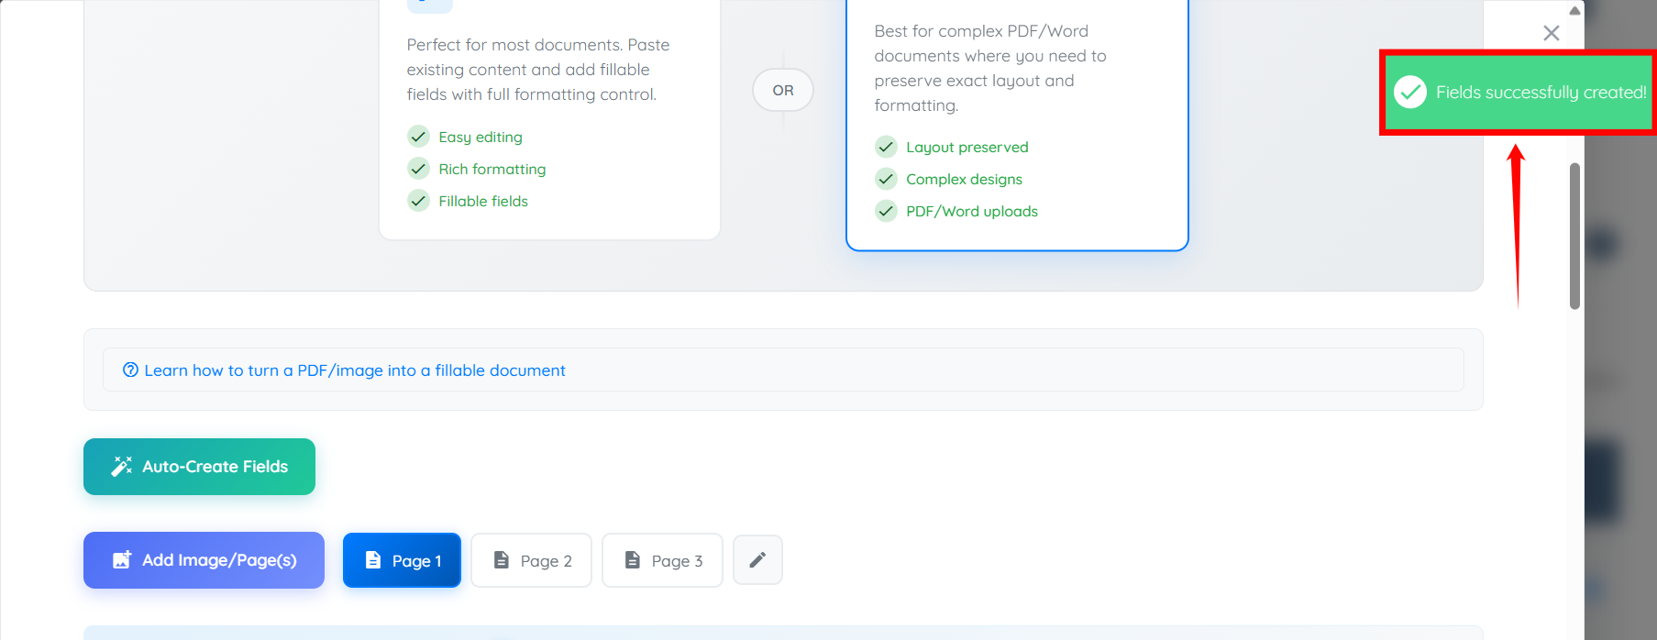Screen dimensions: 1657x640
Task: Close the dialog with the X button
Action: 1551,33
